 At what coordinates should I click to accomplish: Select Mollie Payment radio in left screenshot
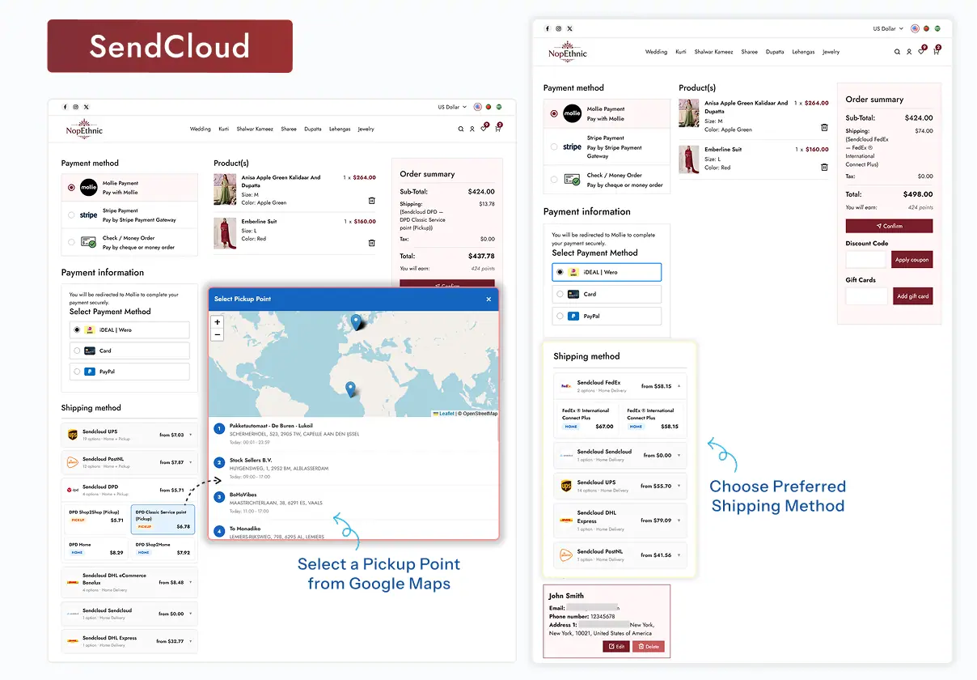pyautogui.click(x=72, y=187)
